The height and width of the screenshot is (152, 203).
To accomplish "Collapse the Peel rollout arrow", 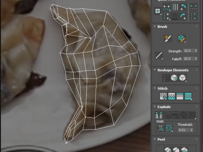I will [155, 139].
